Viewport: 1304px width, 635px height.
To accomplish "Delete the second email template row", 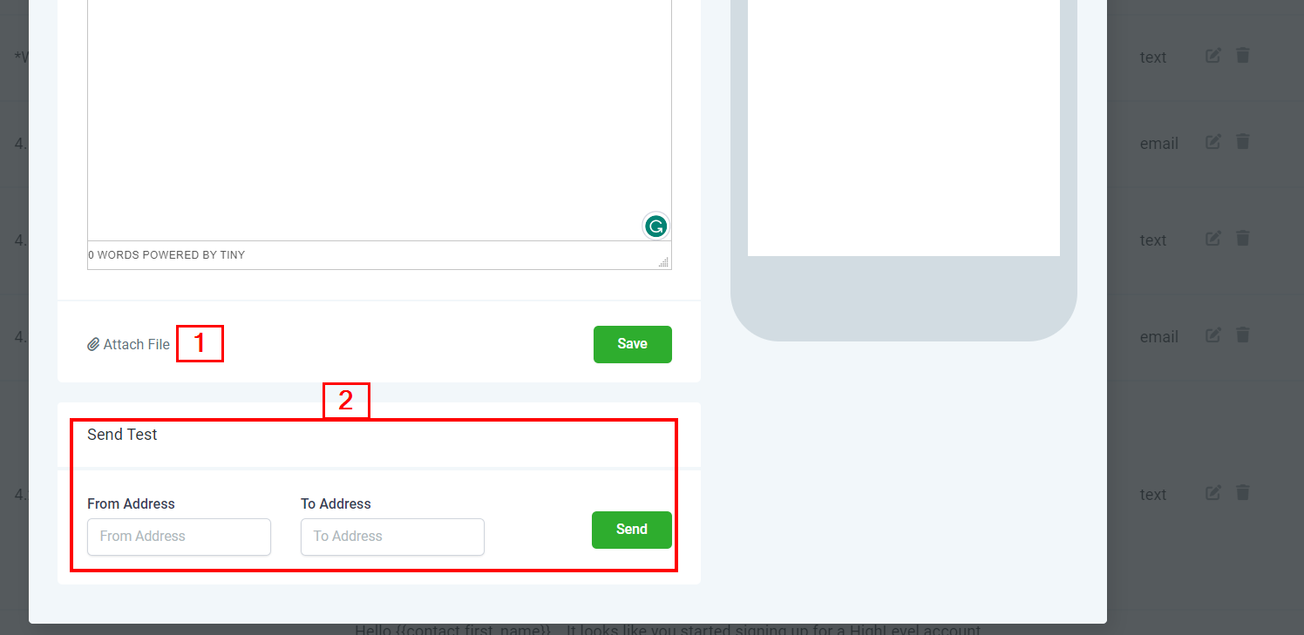I will [x=1243, y=335].
